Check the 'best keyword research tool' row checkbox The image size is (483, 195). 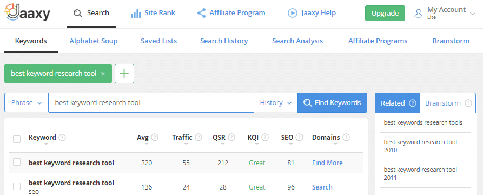(17, 162)
